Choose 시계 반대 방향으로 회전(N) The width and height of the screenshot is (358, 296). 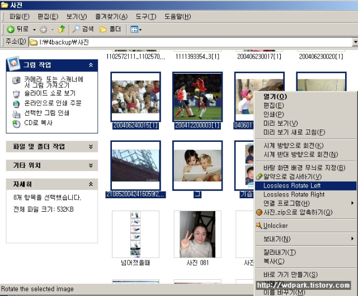click(305, 154)
